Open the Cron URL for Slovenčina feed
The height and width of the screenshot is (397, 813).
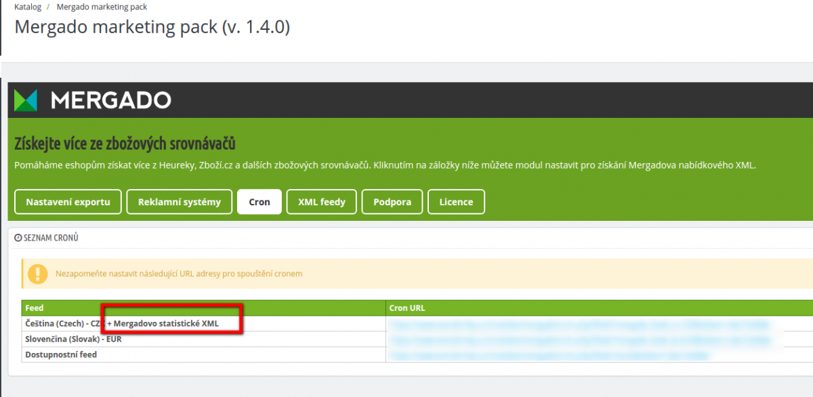click(580, 339)
